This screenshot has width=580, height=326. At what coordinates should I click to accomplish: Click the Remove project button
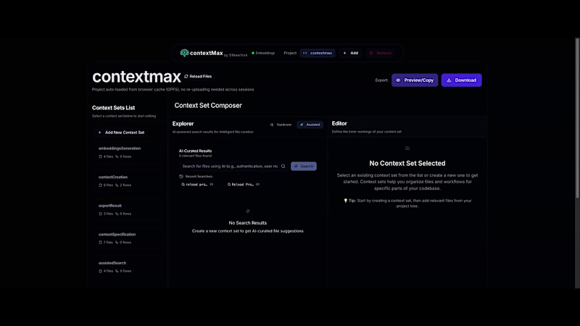point(381,53)
